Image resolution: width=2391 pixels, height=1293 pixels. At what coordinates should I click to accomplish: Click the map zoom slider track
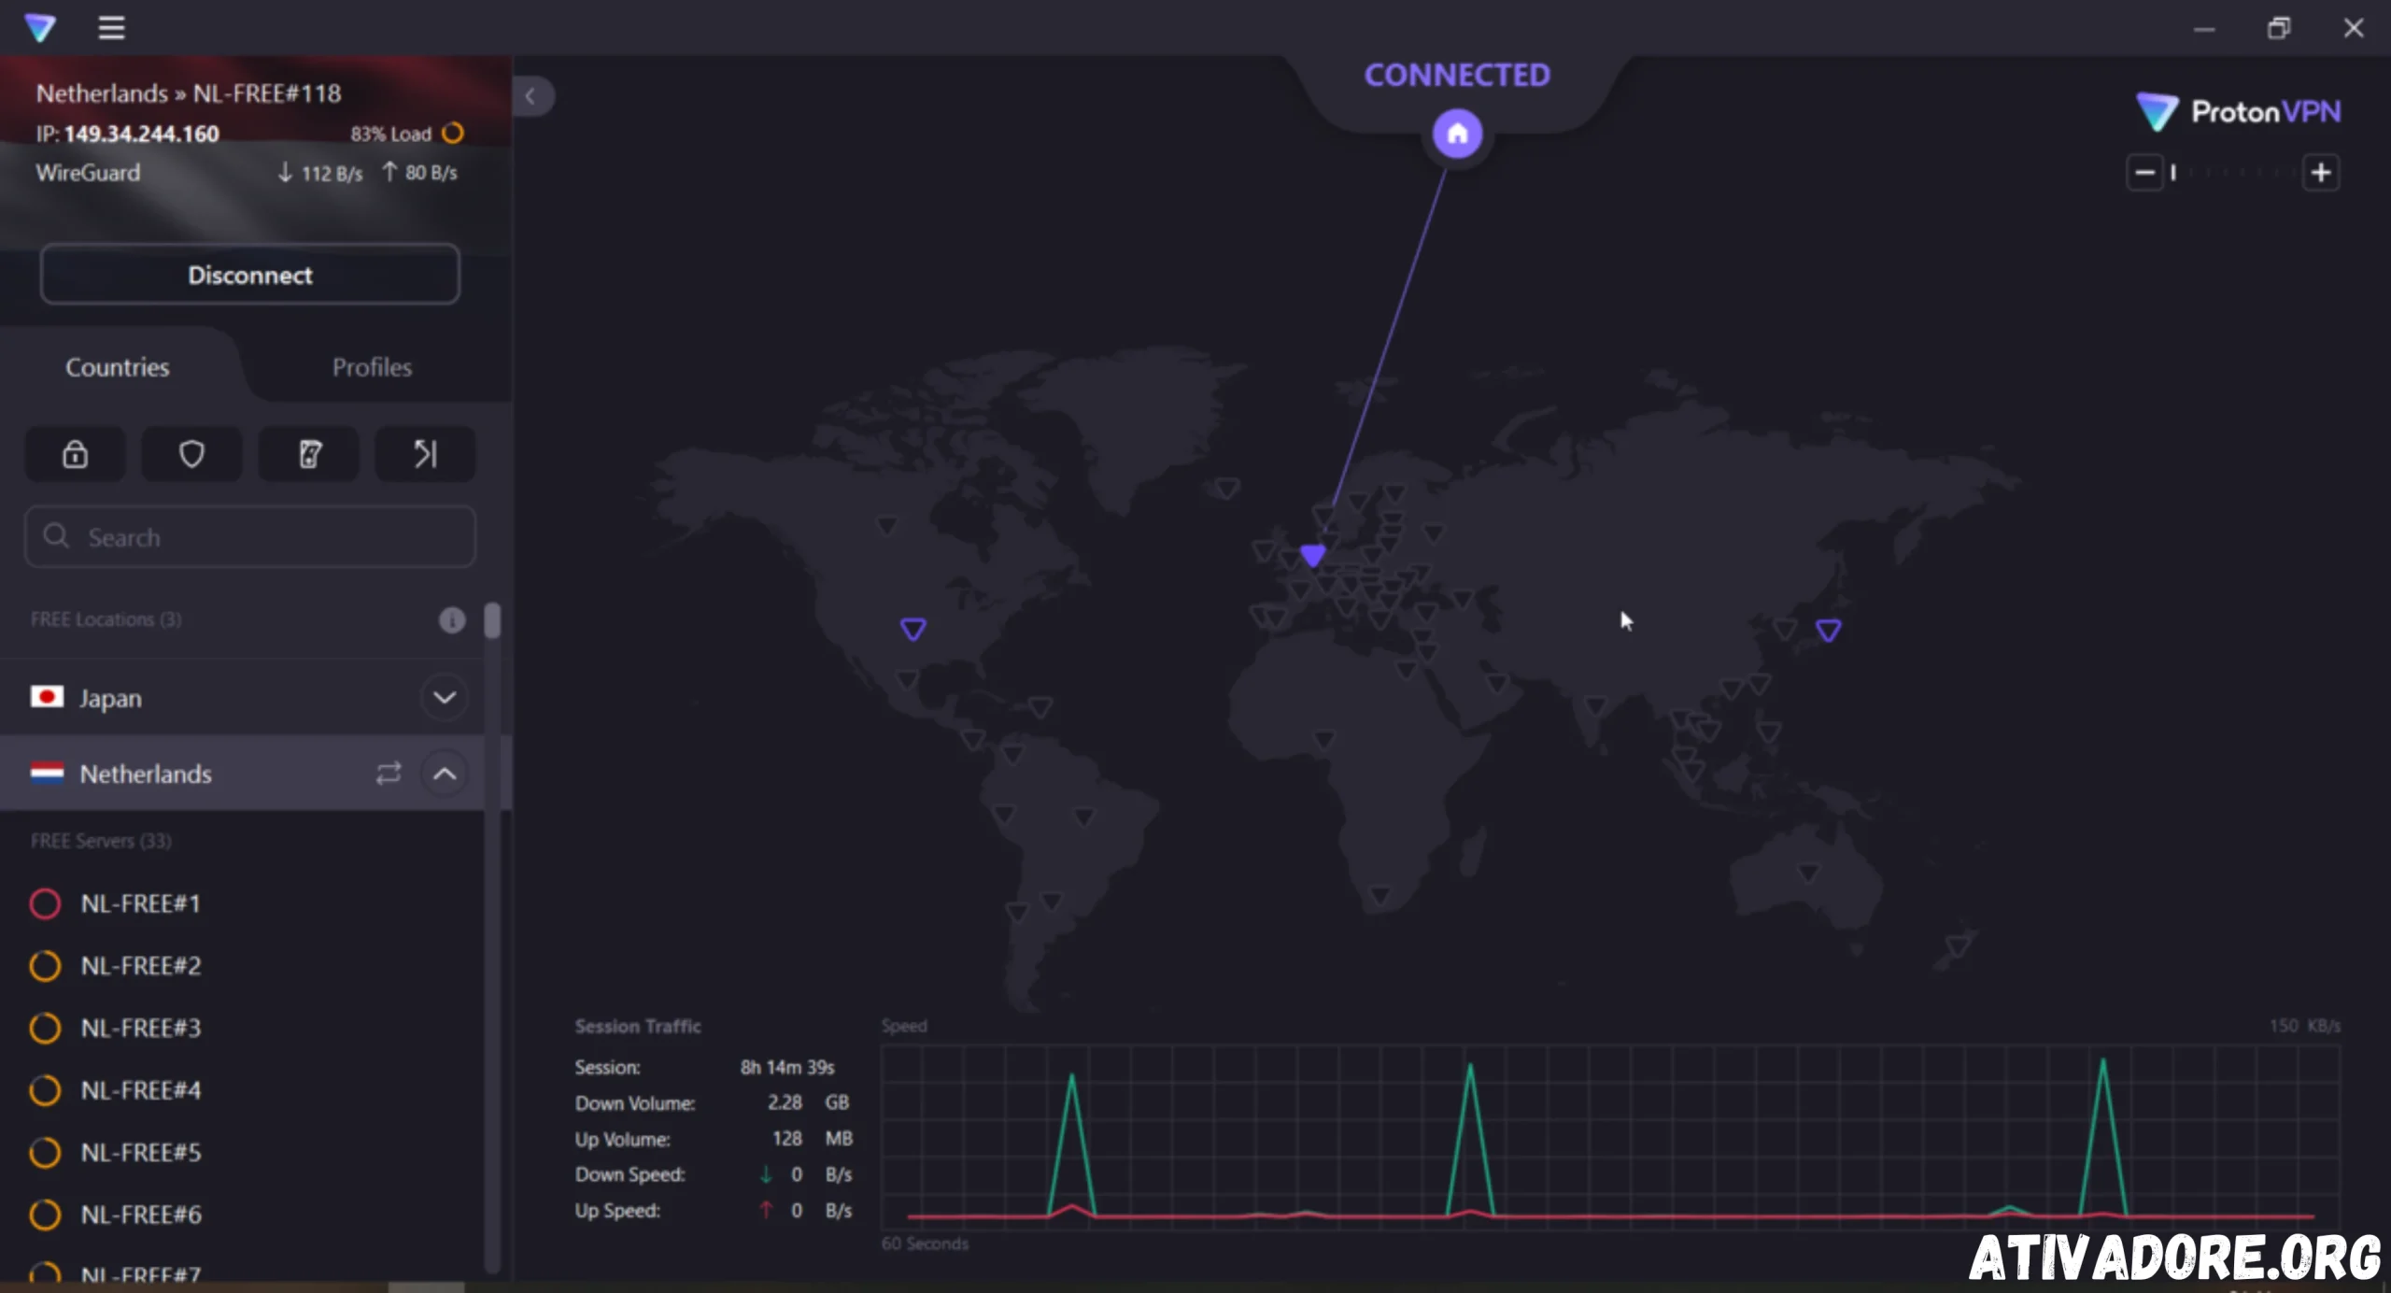pyautogui.click(x=2232, y=173)
